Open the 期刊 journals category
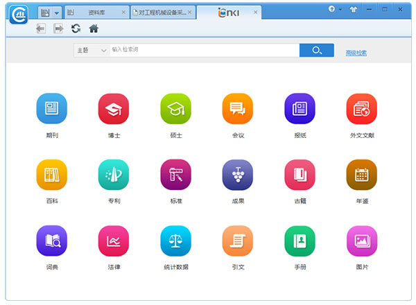416x305 pixels. [51, 108]
